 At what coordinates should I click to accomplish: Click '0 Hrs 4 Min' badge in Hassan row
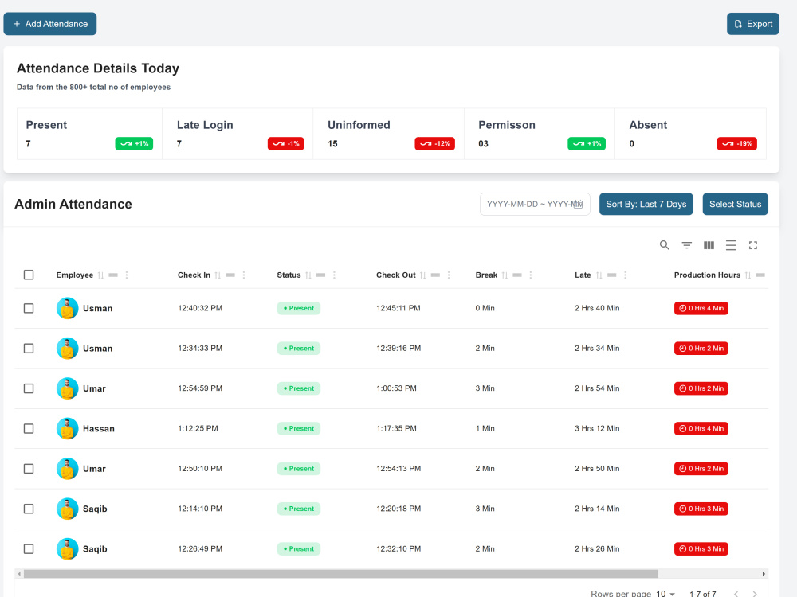point(701,429)
